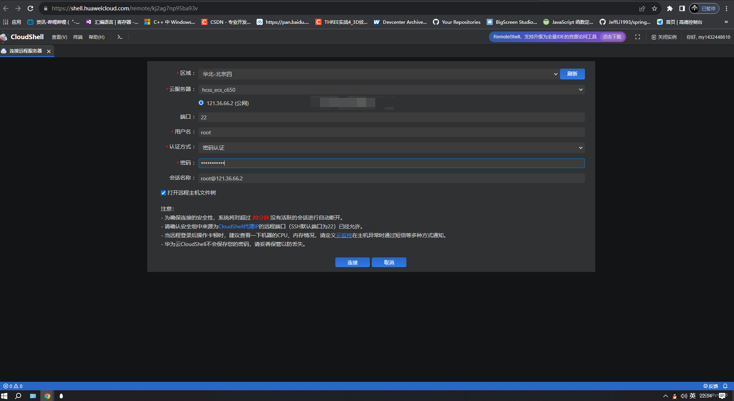Screen dimensions: 734x401
Task: Click the CloudShell logo
Action: point(22,37)
